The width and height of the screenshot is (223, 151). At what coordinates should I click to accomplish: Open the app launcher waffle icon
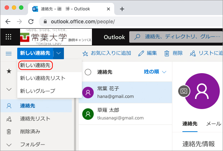[9, 37]
